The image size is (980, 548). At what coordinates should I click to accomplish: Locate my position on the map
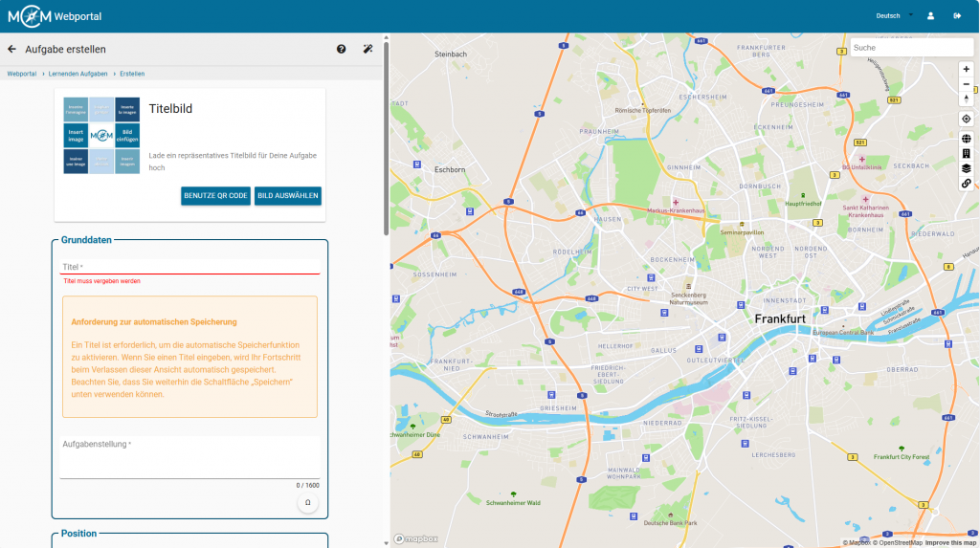point(966,120)
